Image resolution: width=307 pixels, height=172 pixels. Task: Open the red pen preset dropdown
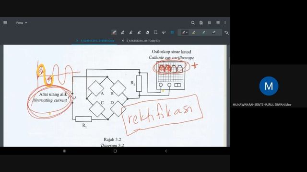click(x=185, y=32)
